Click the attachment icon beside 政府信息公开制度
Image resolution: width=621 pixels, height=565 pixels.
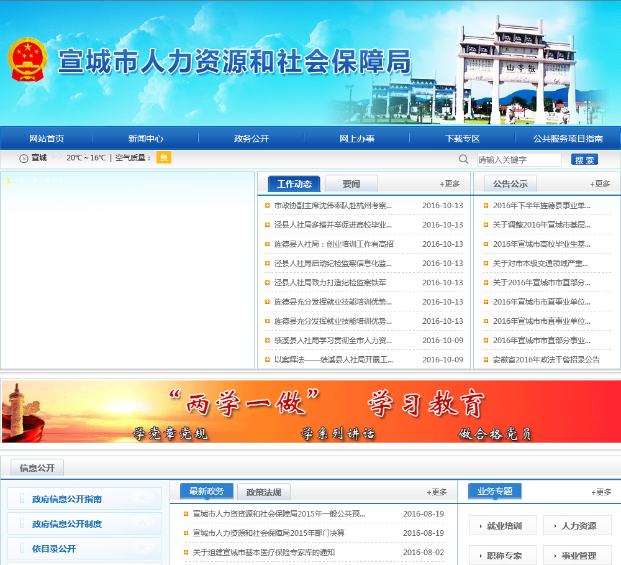coord(22,523)
